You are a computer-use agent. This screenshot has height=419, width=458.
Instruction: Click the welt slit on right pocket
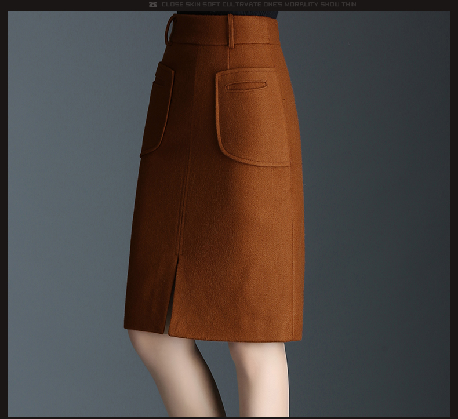tap(246, 86)
